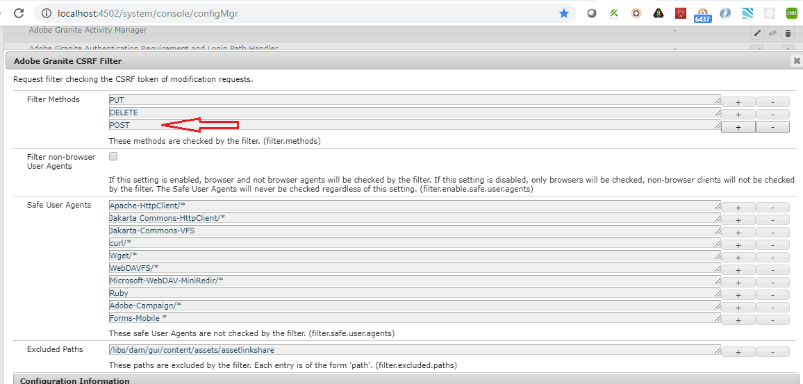Remove the curl/* safe agent
The image size is (803, 384).
(x=772, y=245)
